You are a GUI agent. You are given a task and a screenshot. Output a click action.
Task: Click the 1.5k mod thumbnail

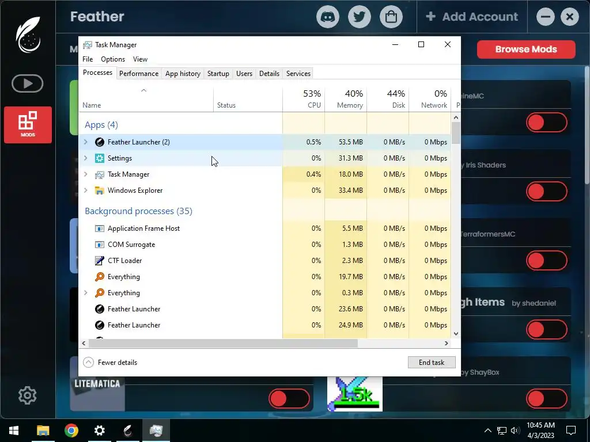(x=355, y=394)
